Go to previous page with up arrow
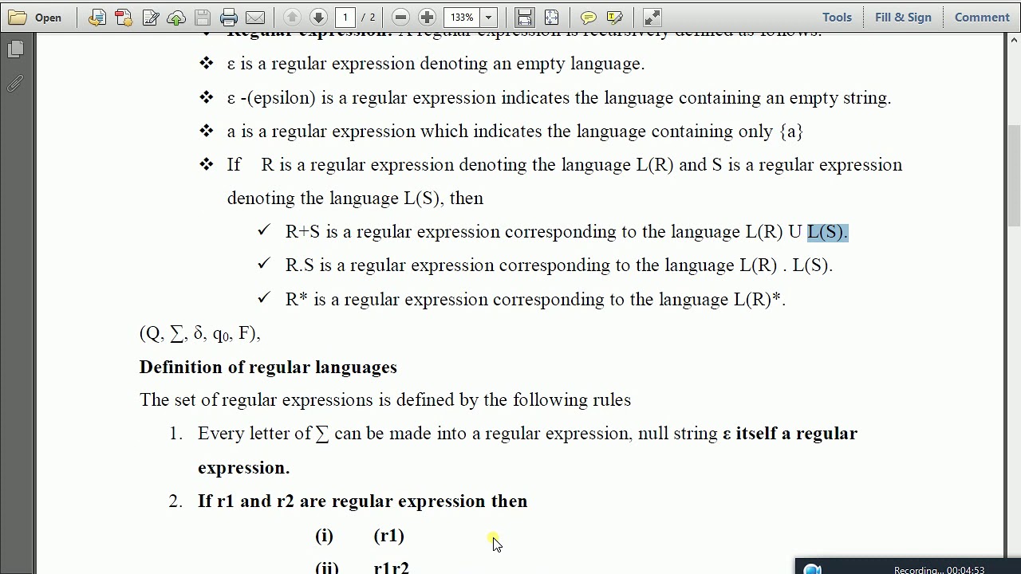 click(292, 17)
